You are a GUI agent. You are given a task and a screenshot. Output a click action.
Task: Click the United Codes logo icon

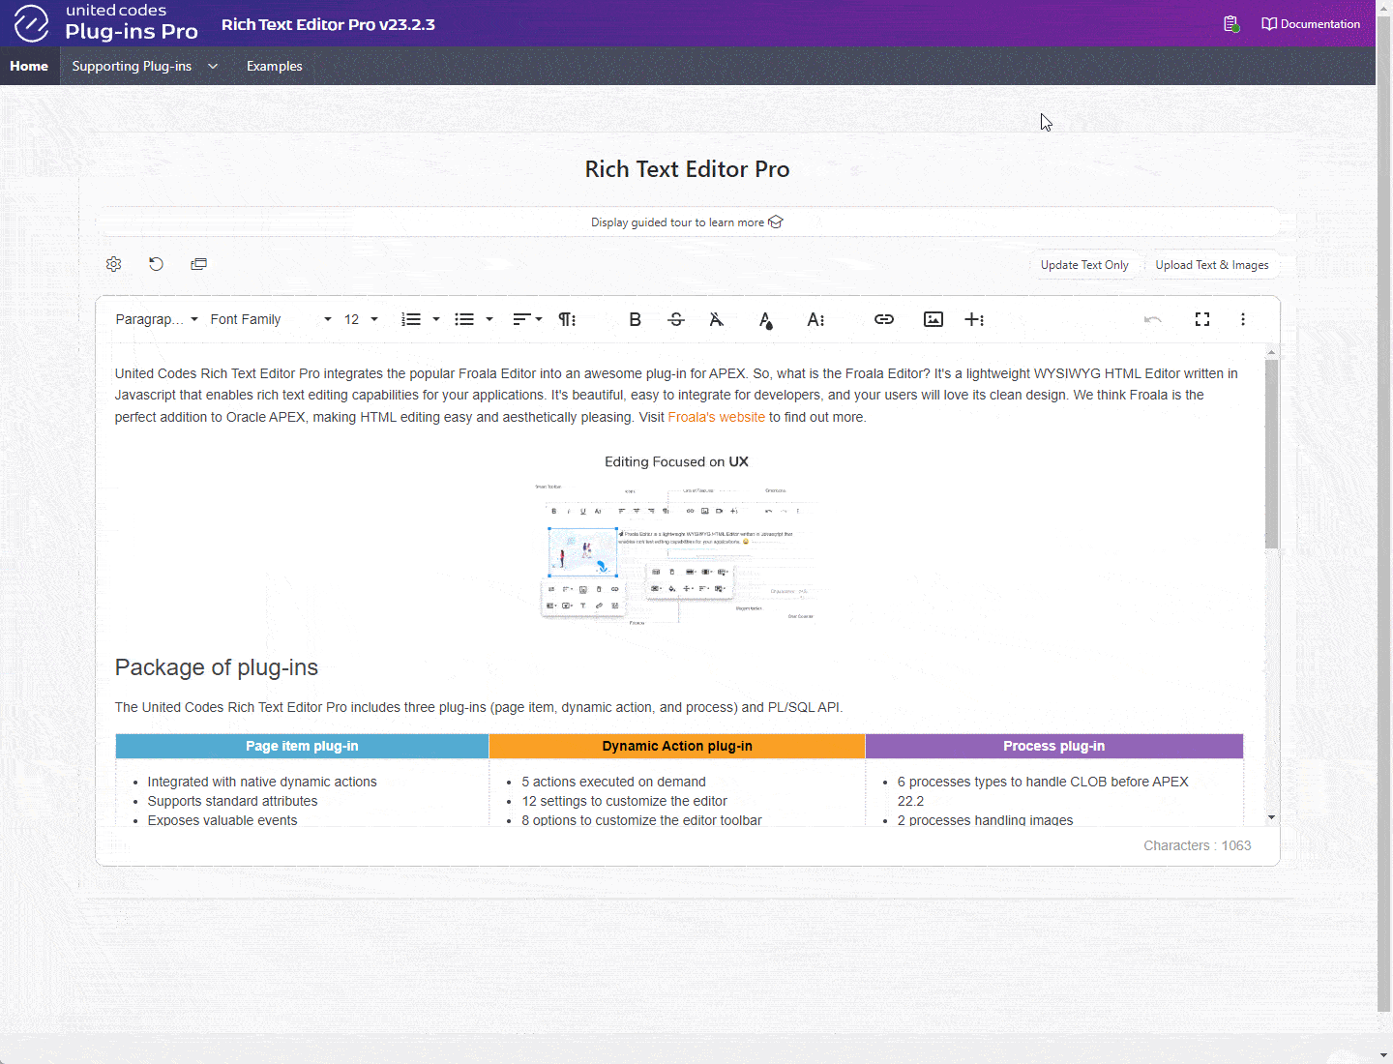tap(31, 23)
